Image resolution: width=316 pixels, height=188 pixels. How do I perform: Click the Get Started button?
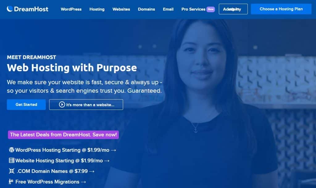tap(26, 105)
